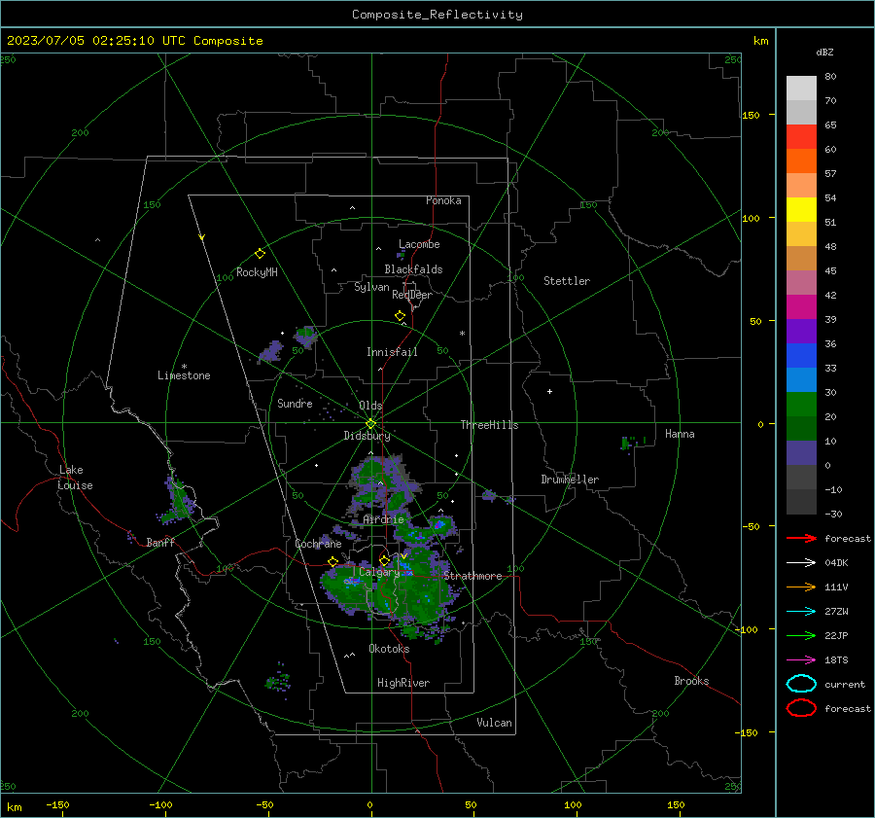Viewport: 875px width, 818px height.
Task: Select the Hanna label
Action: (x=680, y=434)
